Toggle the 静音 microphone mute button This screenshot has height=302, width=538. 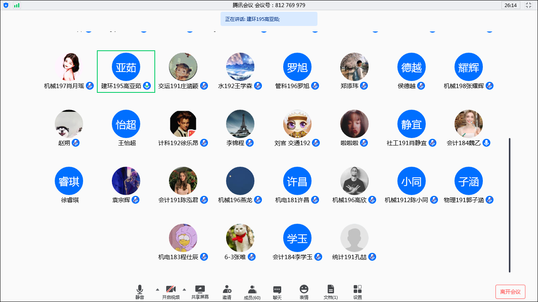click(140, 292)
